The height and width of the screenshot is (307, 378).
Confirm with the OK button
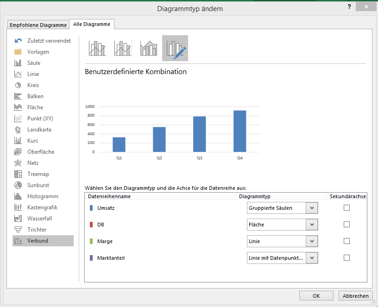tap(316, 295)
